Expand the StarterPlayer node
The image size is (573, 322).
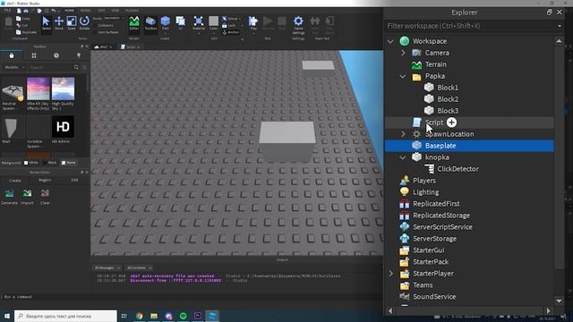390,274
